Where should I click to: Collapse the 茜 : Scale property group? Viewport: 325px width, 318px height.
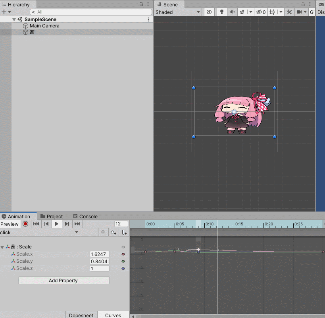(2, 247)
